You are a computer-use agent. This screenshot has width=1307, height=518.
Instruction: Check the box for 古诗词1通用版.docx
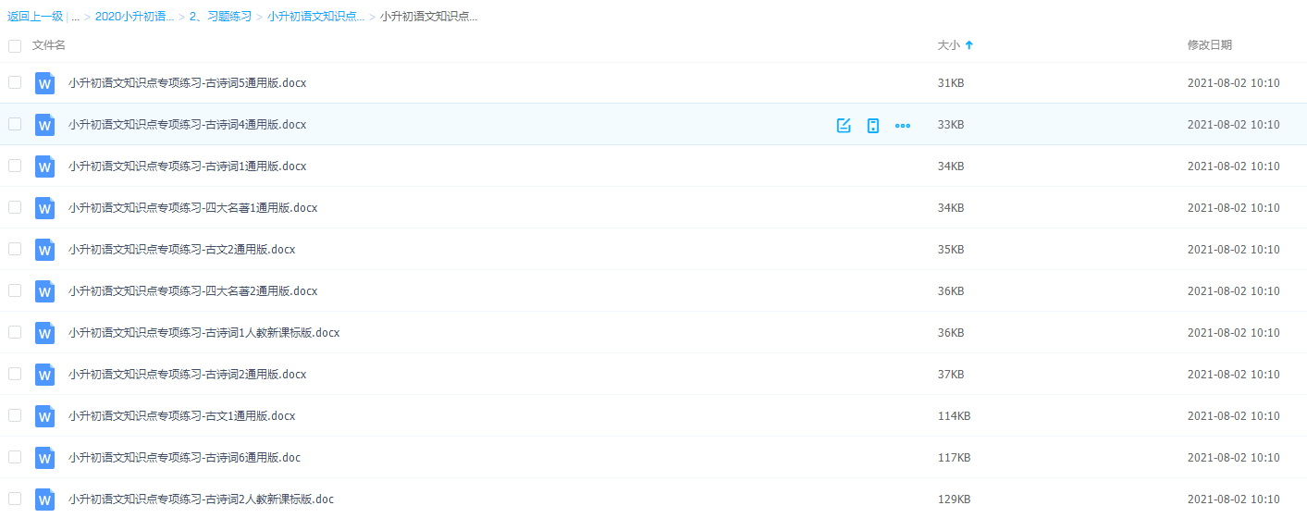[x=15, y=166]
